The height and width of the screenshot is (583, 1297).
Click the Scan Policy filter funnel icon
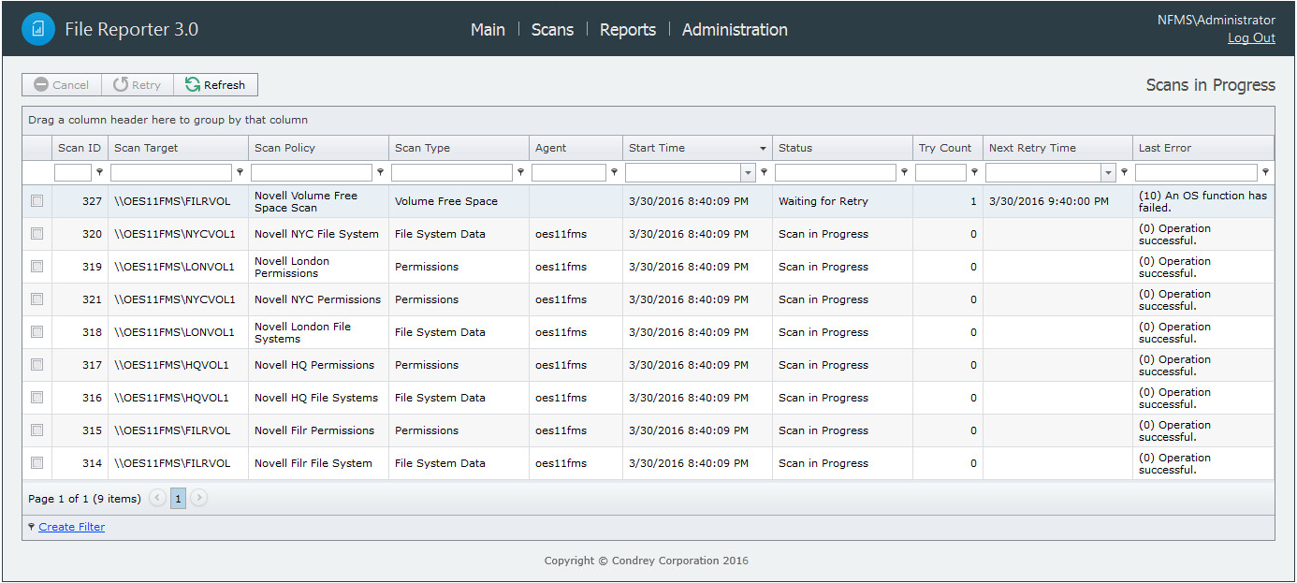[380, 172]
